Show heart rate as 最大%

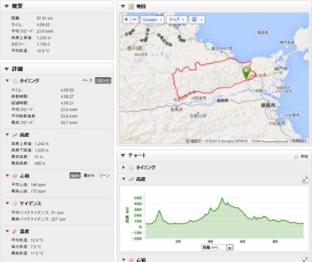pyautogui.click(x=89, y=175)
